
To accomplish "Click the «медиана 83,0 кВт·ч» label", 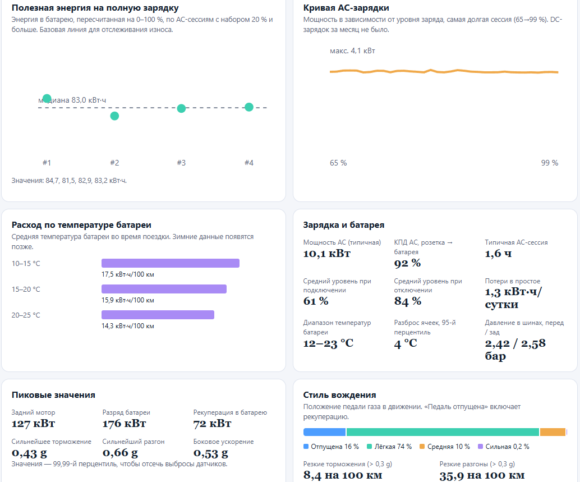I will click(72, 100).
